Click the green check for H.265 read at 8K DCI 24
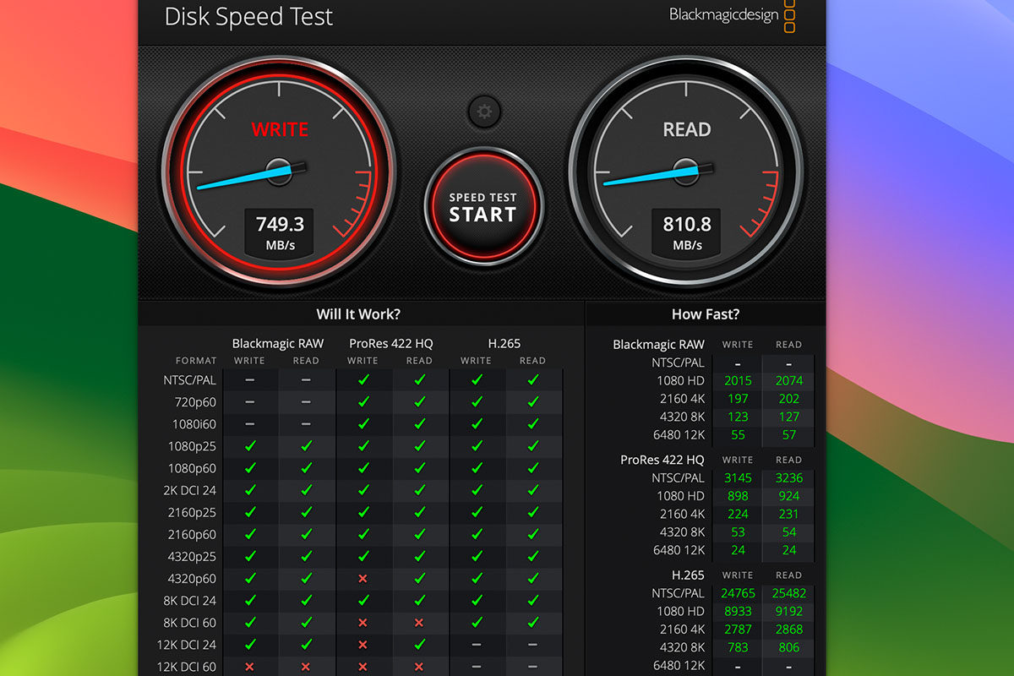Screen dimensions: 1014x676 (x=532, y=600)
